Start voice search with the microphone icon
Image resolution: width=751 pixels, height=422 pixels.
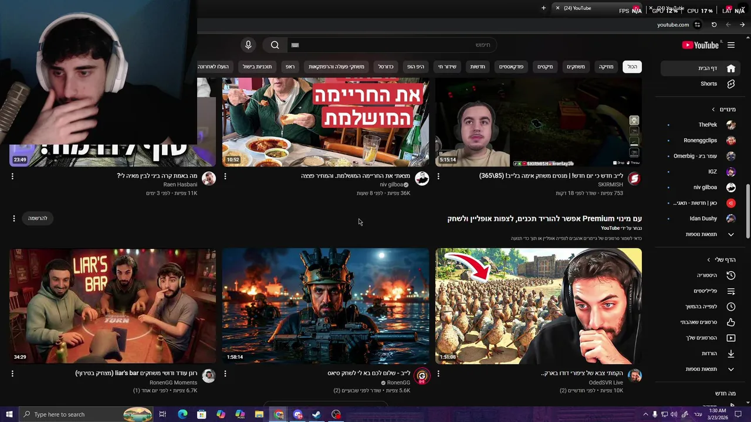248,45
